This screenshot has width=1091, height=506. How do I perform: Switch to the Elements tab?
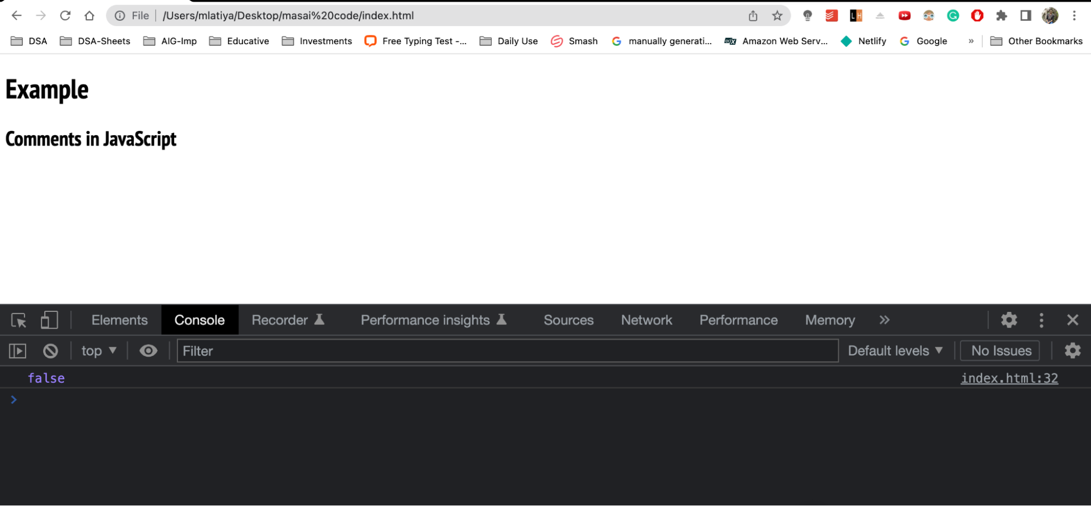[x=120, y=320]
